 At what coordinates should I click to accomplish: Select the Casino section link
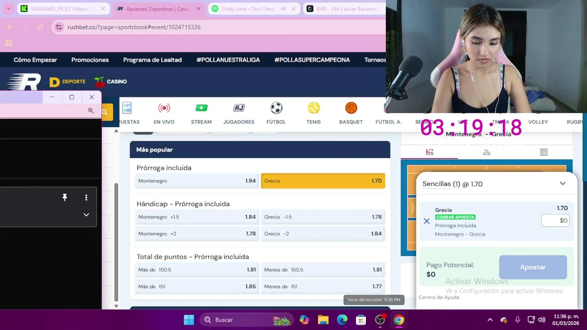pos(111,82)
